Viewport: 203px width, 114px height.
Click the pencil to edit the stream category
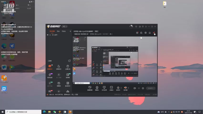[x=87, y=34]
